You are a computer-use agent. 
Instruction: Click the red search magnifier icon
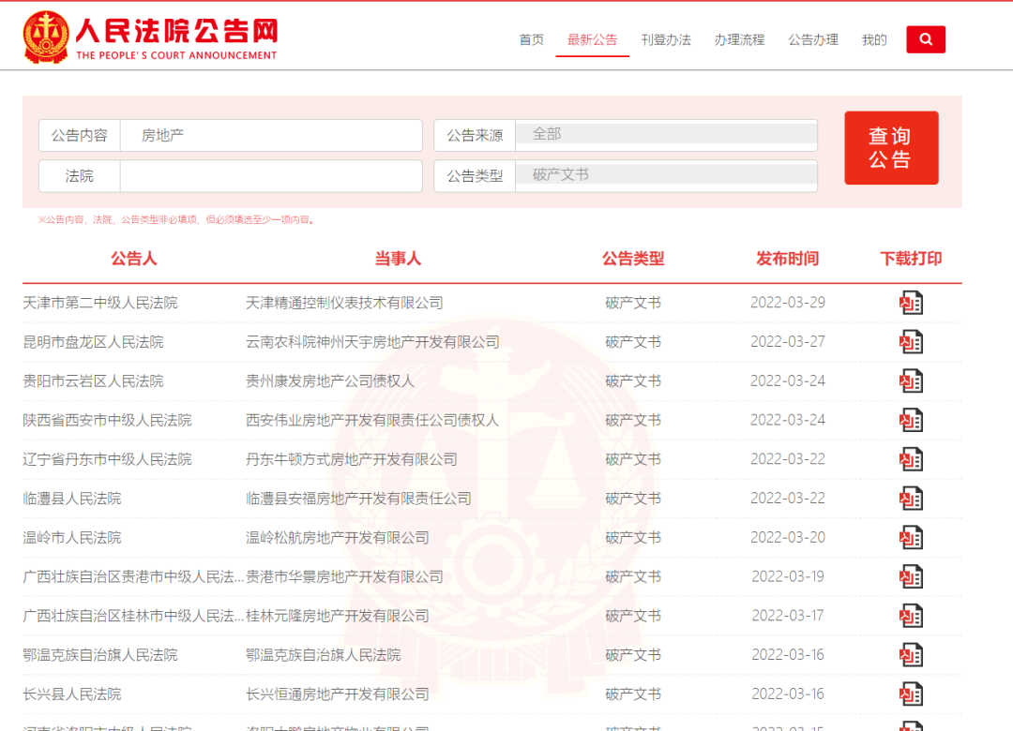pos(925,39)
